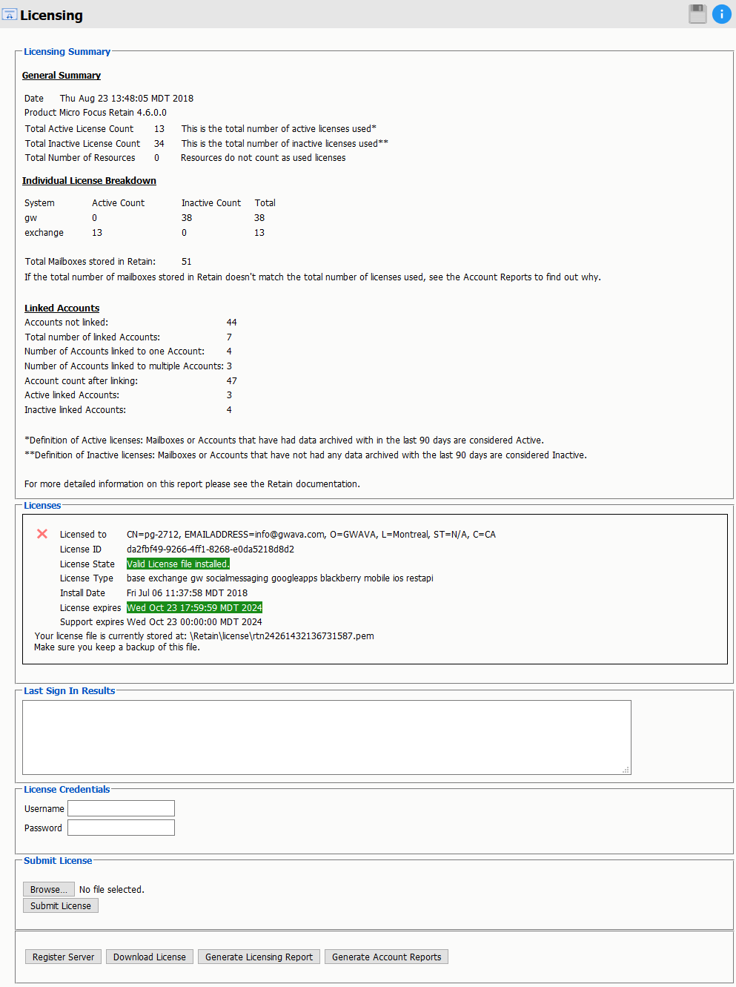Click the license file path text

pos(282,636)
